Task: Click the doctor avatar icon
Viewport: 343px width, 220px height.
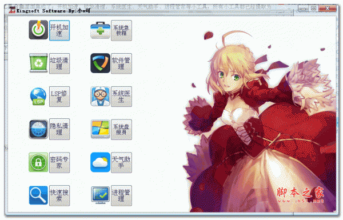Action: pos(100,97)
